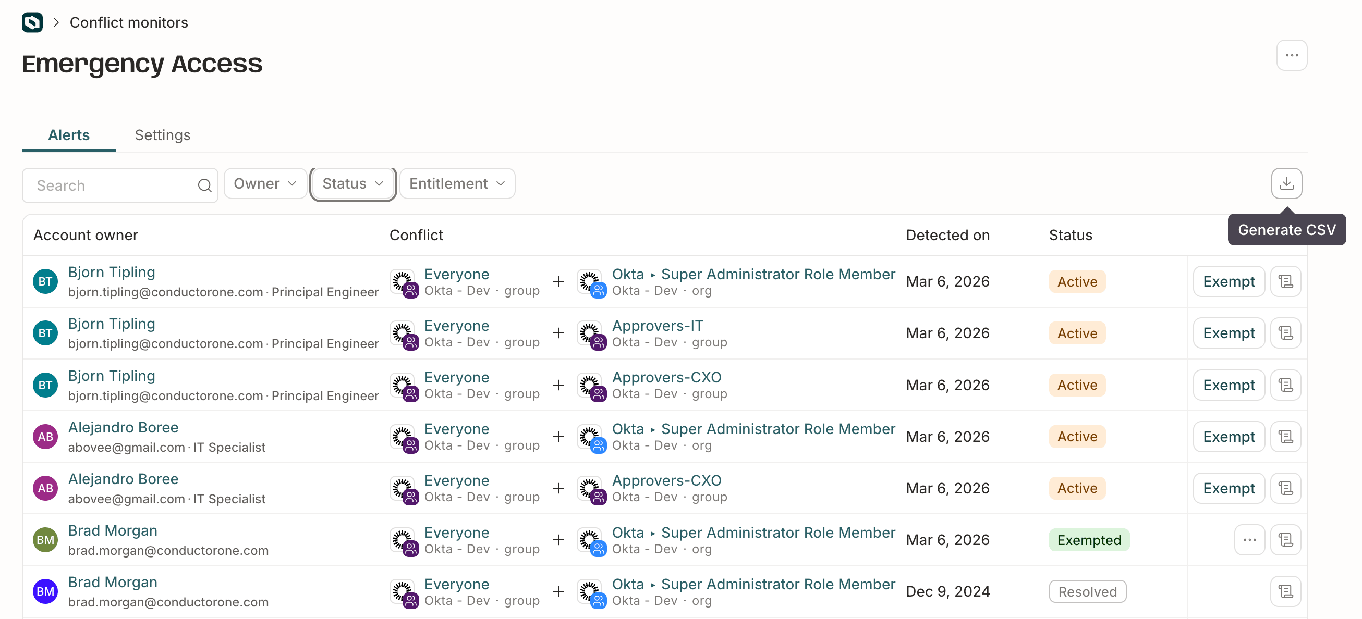
Task: Click the green BM avatar on the Exempted row
Action: [x=45, y=540]
